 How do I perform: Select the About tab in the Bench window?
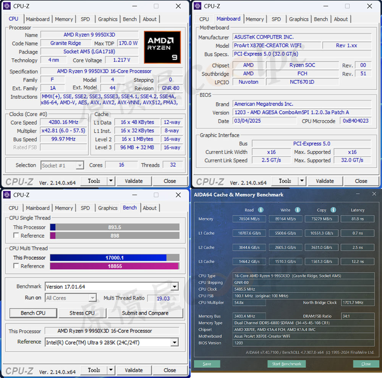point(150,208)
